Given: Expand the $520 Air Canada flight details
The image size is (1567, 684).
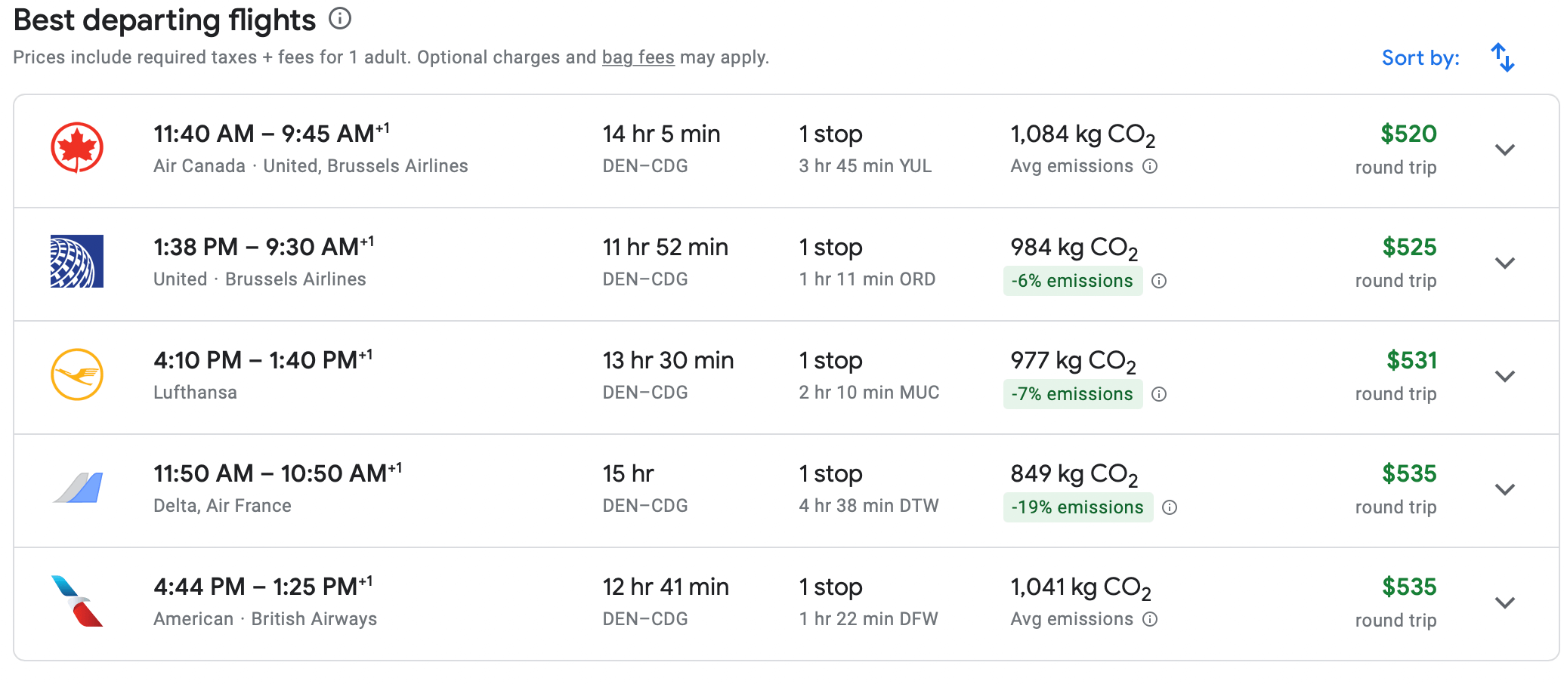Looking at the screenshot, I should [1504, 150].
